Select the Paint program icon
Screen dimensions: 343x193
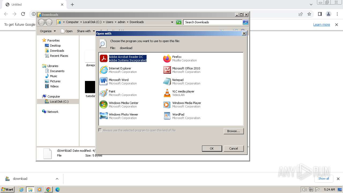click(x=103, y=93)
